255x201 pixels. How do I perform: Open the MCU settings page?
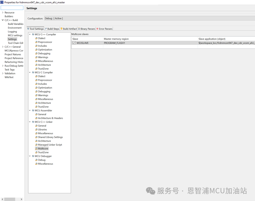[15, 35]
